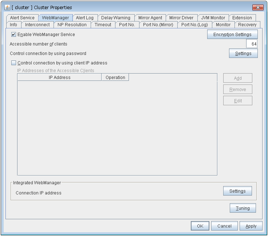Image resolution: width=268 pixels, height=236 pixels.
Task: Select the Timeout tab
Action: tap(103, 25)
